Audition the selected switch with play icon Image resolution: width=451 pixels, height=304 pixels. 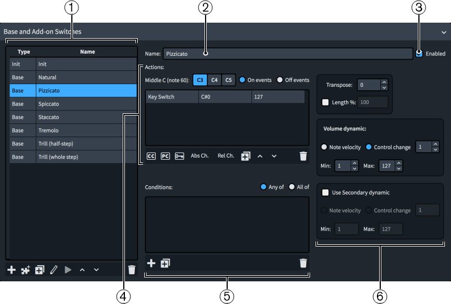point(68,270)
